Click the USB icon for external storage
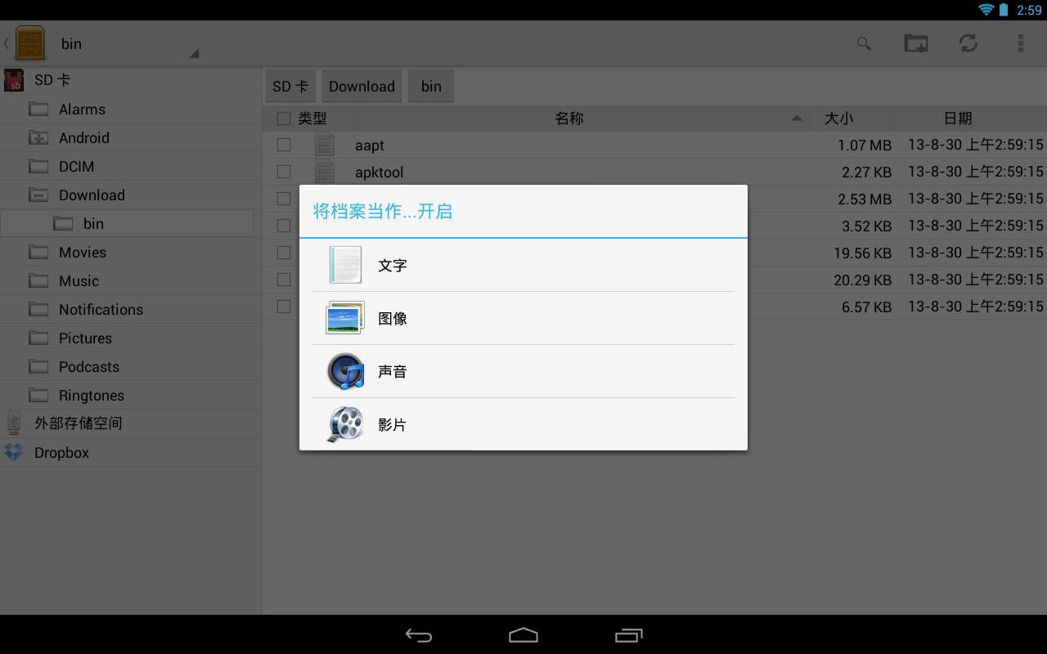This screenshot has height=654, width=1047. (14, 423)
